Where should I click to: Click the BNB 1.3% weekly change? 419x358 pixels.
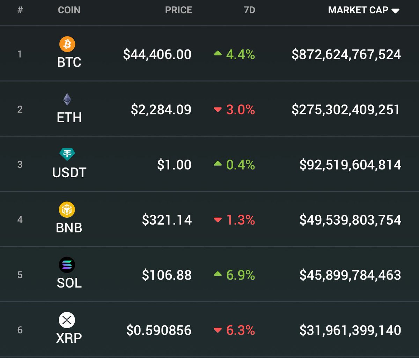click(240, 220)
